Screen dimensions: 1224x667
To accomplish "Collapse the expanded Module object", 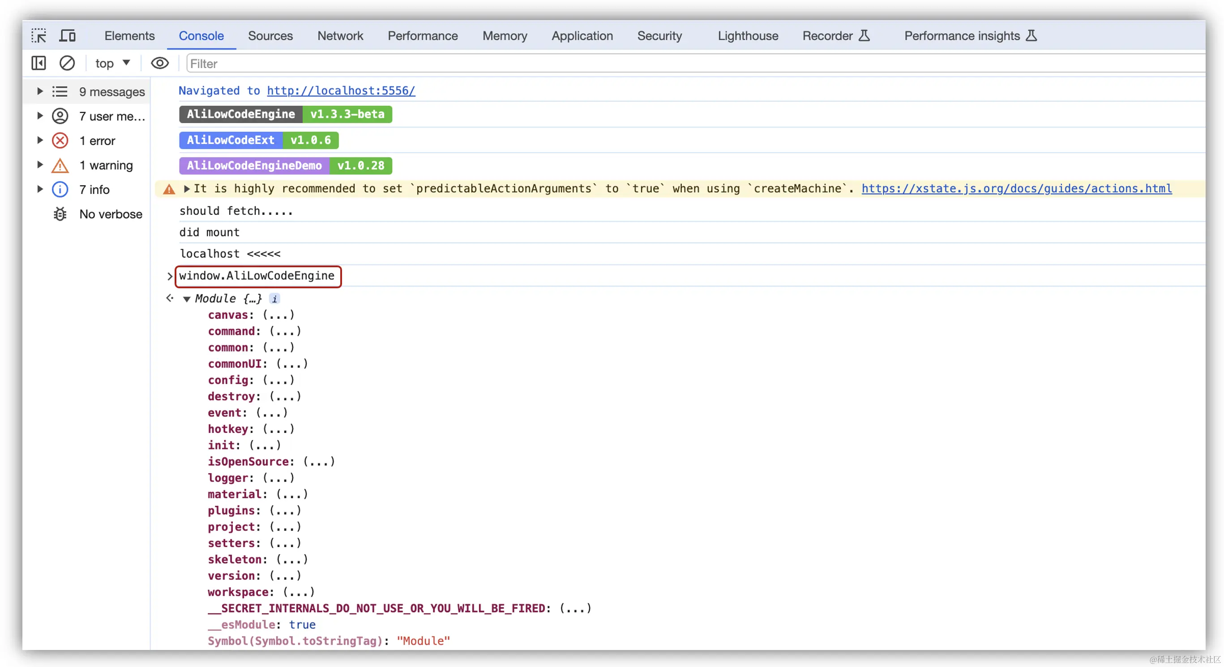I will pyautogui.click(x=187, y=299).
